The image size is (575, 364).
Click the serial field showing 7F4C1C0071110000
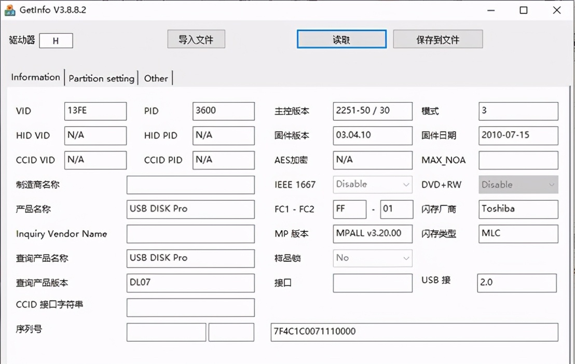coord(413,332)
